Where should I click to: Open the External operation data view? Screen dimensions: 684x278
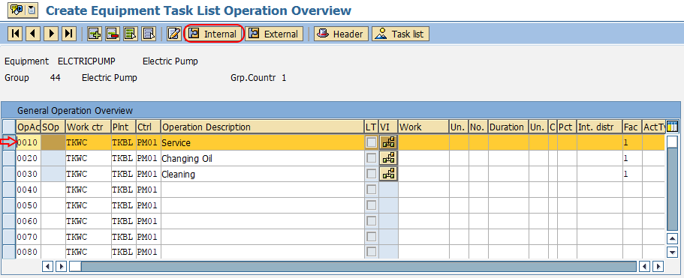[x=274, y=34]
